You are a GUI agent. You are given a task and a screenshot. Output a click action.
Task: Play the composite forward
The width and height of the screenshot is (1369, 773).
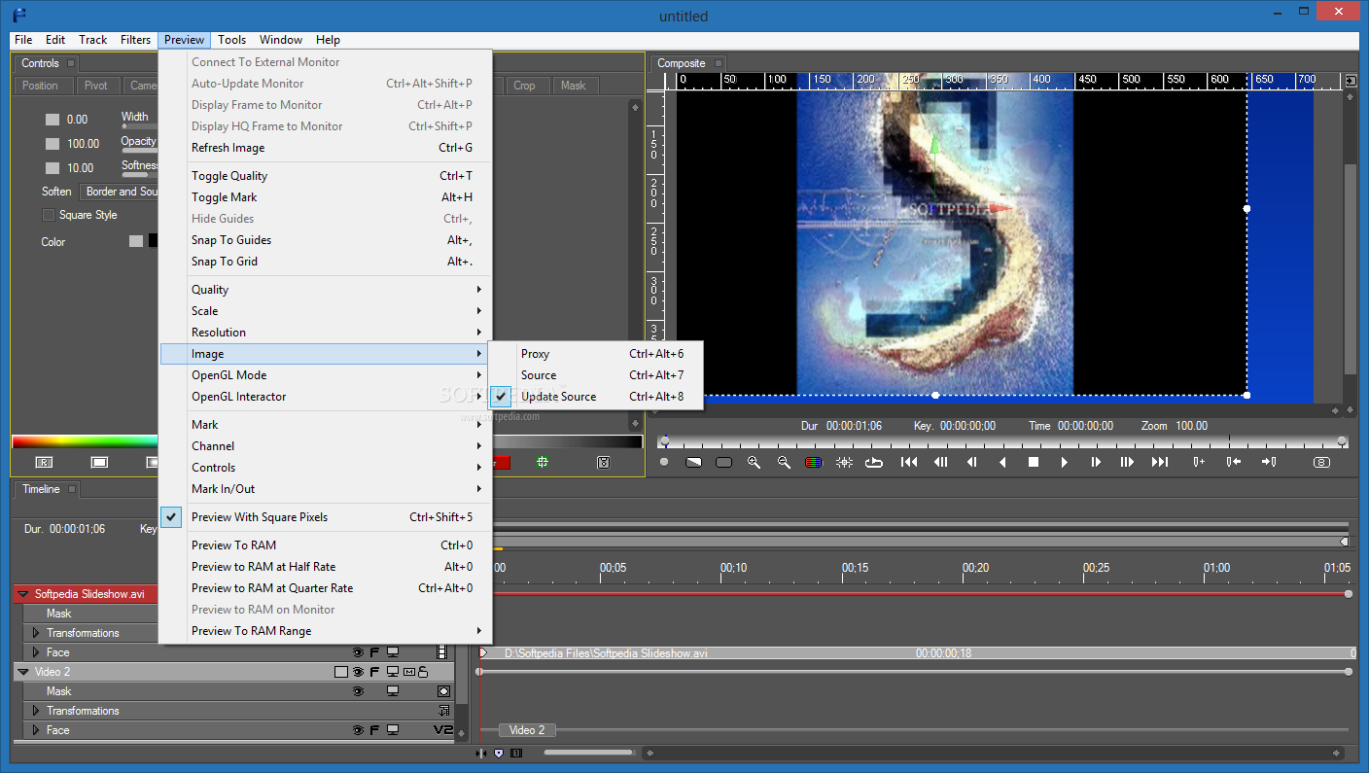[x=1065, y=463]
